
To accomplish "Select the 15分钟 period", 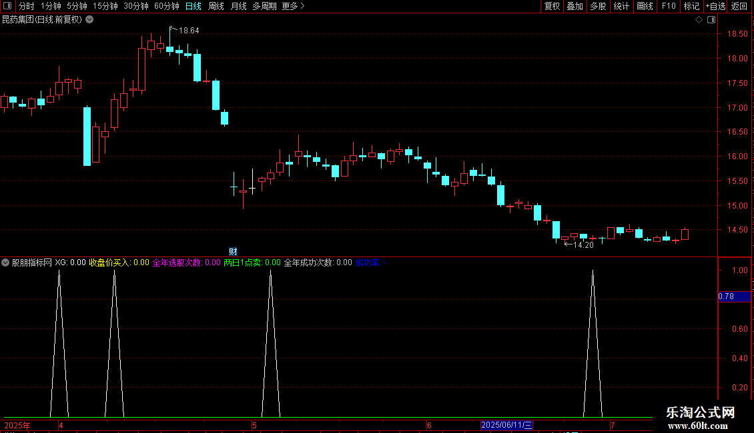I will [x=105, y=6].
